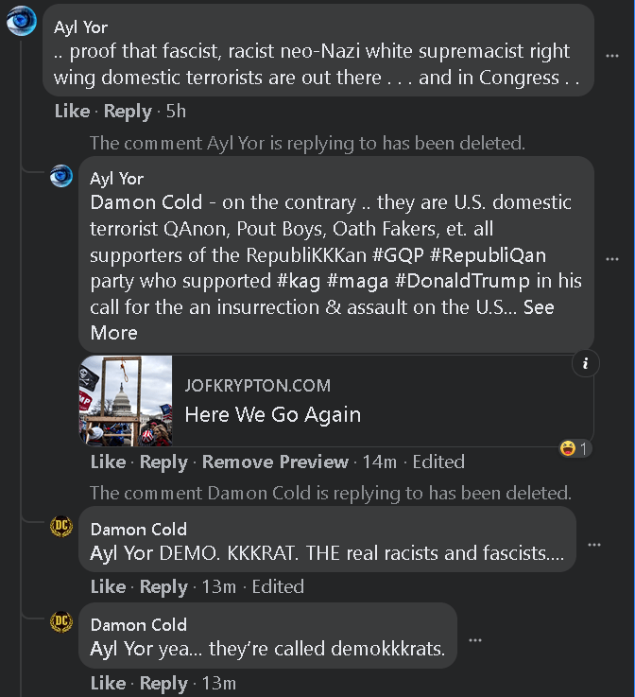Open the link info icon on preview
Image resolution: width=635 pixels, height=697 pixels.
click(586, 364)
